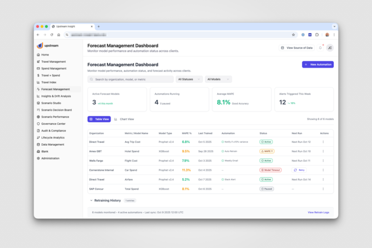Open browser extensions puzzle icon

(x=317, y=34)
